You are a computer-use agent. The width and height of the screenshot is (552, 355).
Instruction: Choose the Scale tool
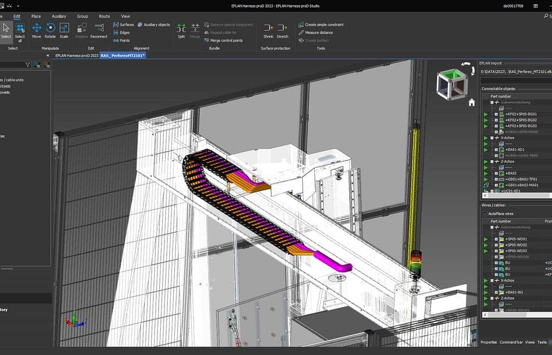(x=64, y=31)
